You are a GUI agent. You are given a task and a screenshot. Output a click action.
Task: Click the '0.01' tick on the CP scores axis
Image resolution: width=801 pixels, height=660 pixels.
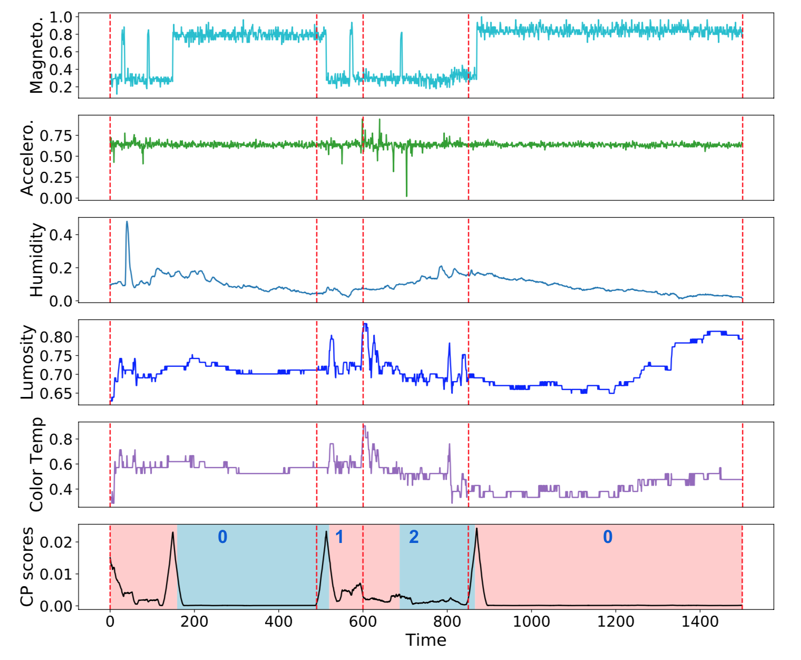pos(56,574)
